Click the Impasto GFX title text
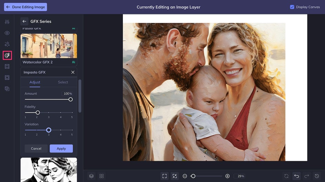Viewport: 325px width, 182px height. pyautogui.click(x=34, y=72)
